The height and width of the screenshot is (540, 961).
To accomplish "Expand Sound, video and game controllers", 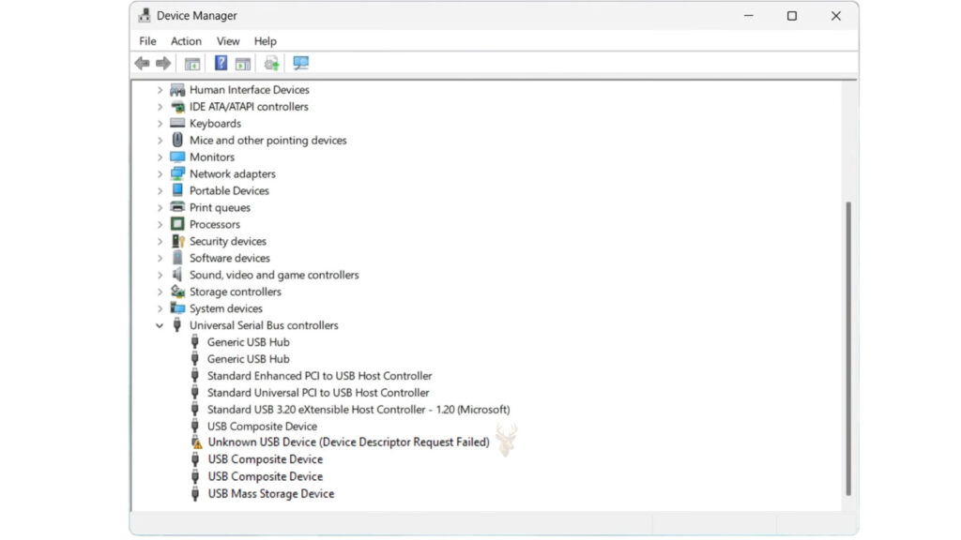I will pyautogui.click(x=160, y=275).
